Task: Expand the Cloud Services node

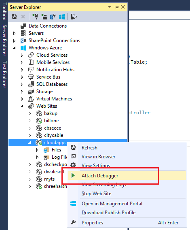Action: (22, 55)
